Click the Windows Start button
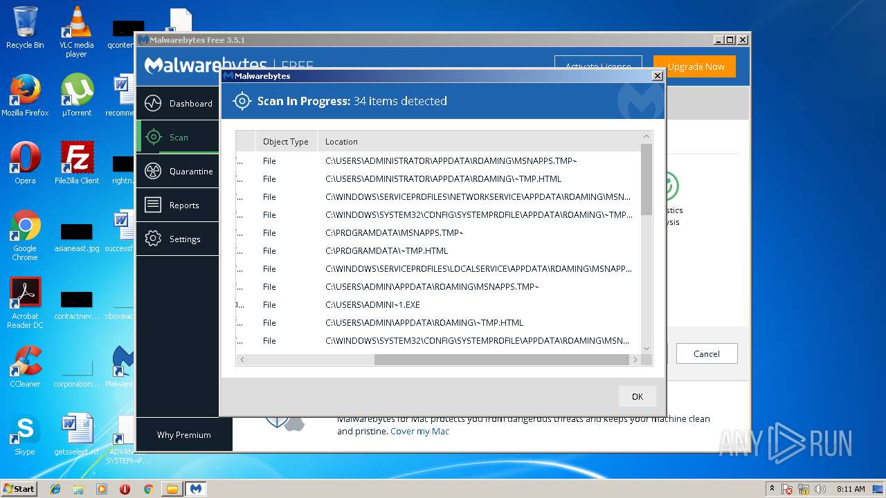 point(19,488)
